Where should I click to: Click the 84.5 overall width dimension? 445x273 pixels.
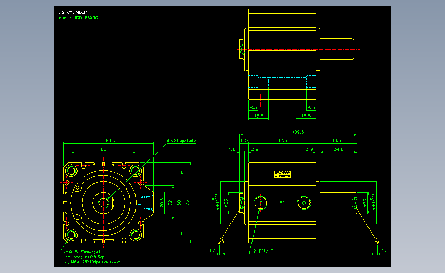point(110,140)
